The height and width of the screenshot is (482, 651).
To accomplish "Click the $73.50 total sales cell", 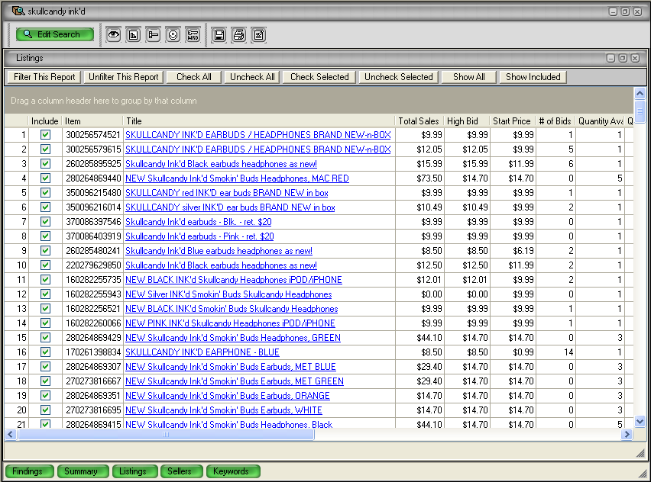I will (x=419, y=178).
